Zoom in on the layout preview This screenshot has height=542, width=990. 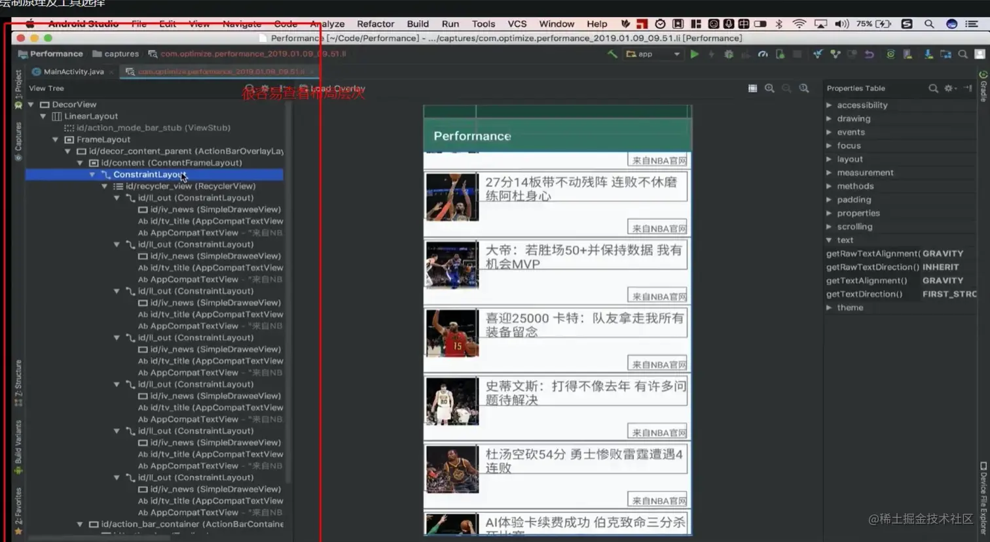[x=769, y=88]
